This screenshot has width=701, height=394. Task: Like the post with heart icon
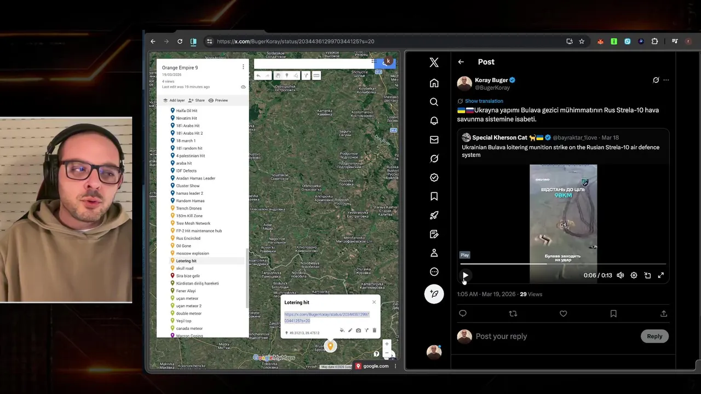(563, 314)
